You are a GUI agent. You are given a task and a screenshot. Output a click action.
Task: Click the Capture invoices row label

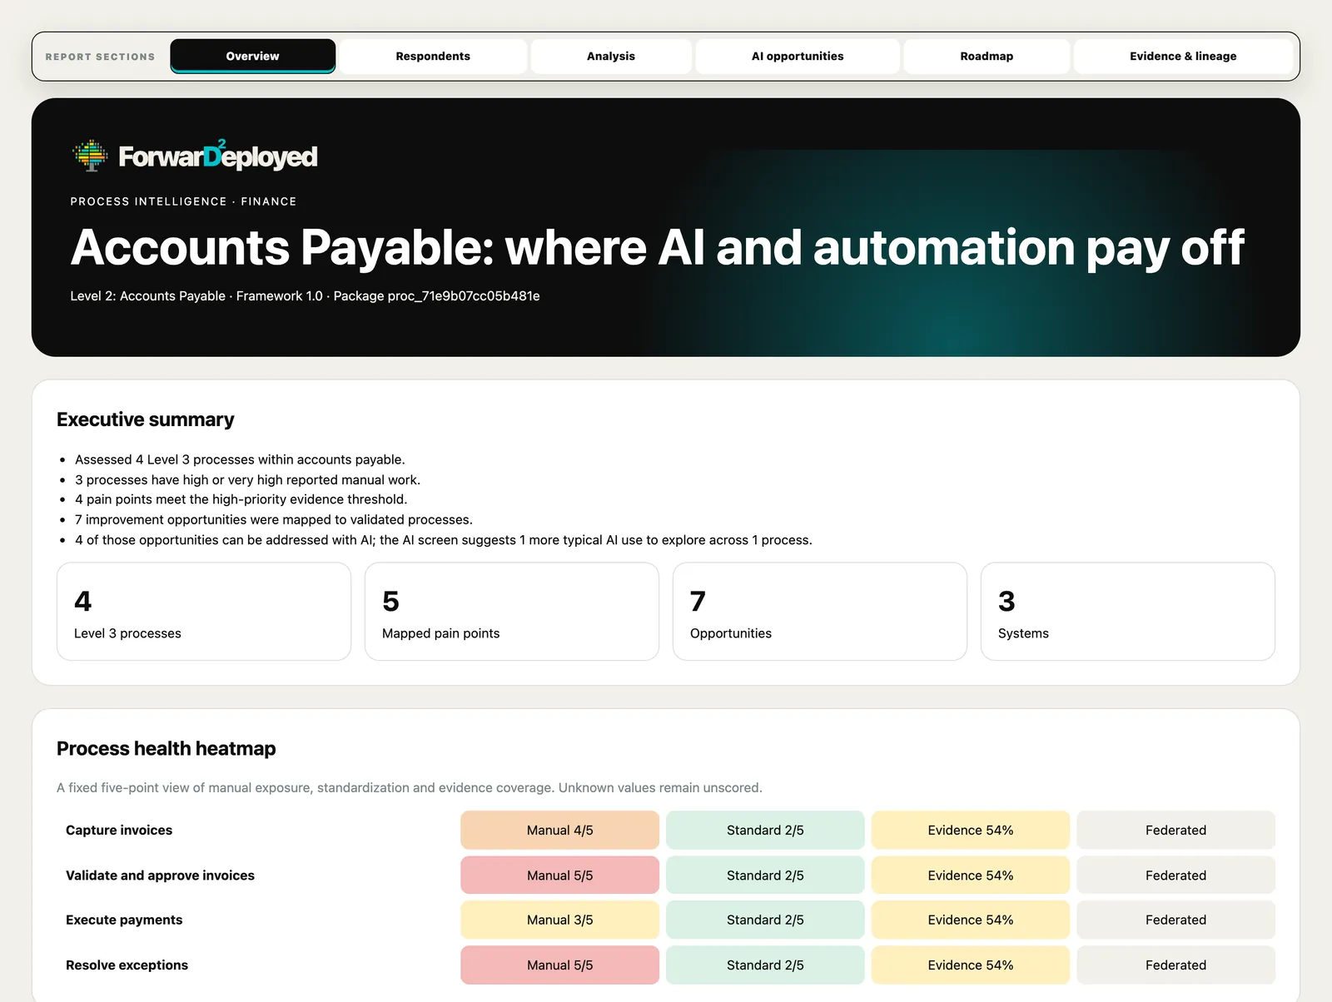pyautogui.click(x=119, y=831)
